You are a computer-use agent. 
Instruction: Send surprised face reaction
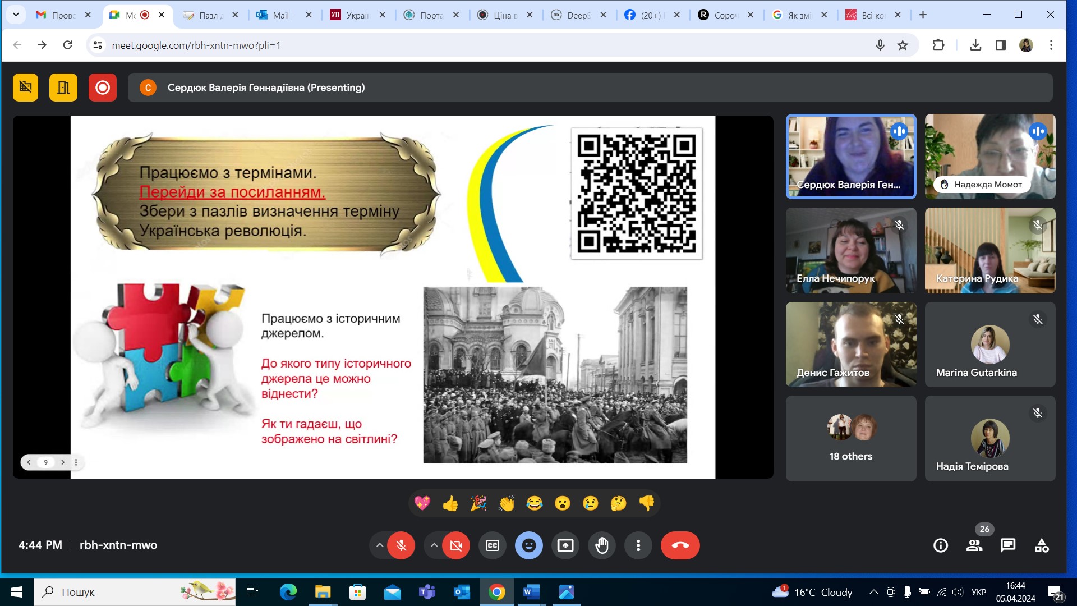[x=563, y=503]
